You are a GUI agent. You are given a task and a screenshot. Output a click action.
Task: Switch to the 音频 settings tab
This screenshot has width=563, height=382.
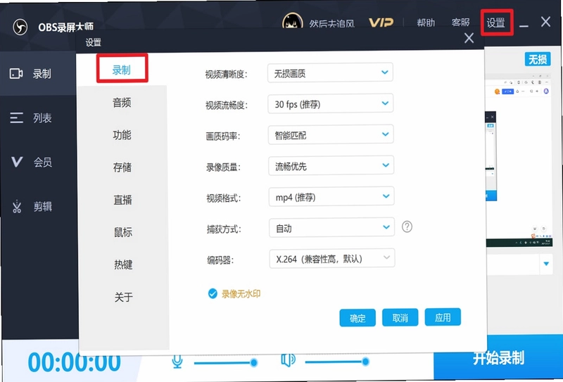(122, 103)
